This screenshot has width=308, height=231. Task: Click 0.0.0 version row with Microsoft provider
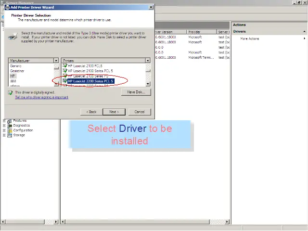click(159, 52)
